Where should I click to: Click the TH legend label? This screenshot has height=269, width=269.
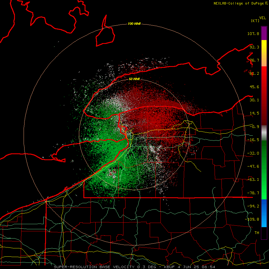coord(257,233)
